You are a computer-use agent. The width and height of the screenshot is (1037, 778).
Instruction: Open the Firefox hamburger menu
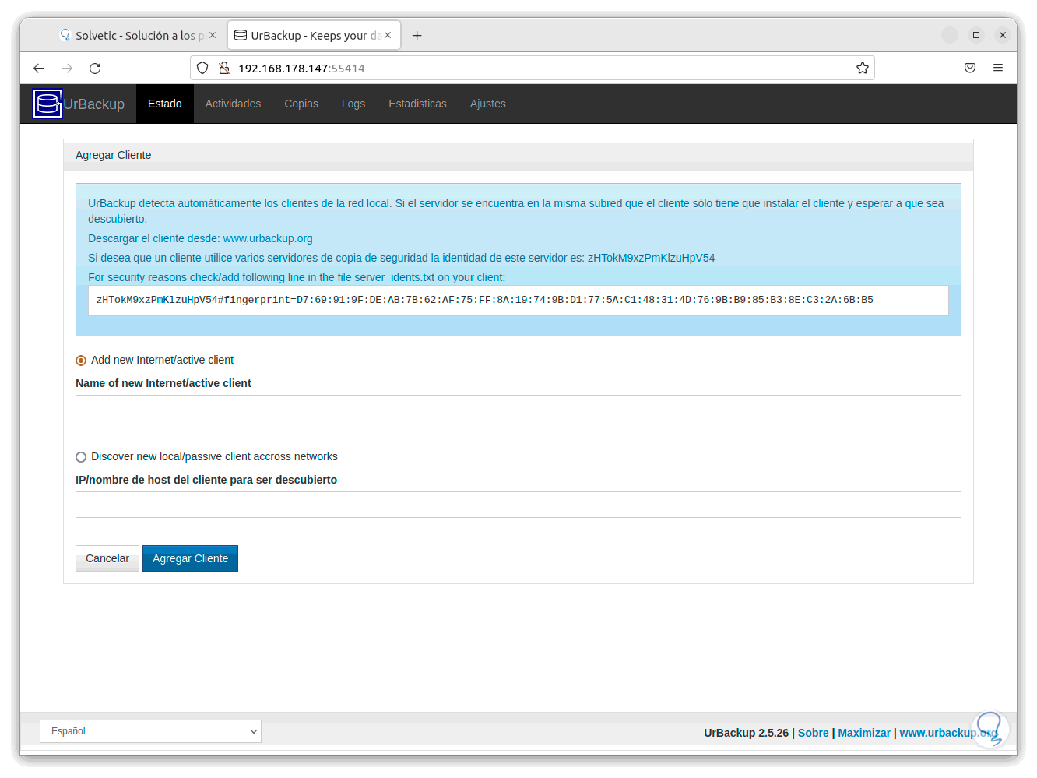998,68
